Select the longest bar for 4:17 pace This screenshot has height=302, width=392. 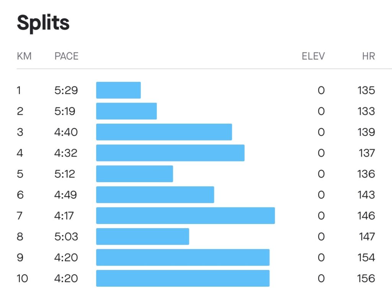[185, 215]
